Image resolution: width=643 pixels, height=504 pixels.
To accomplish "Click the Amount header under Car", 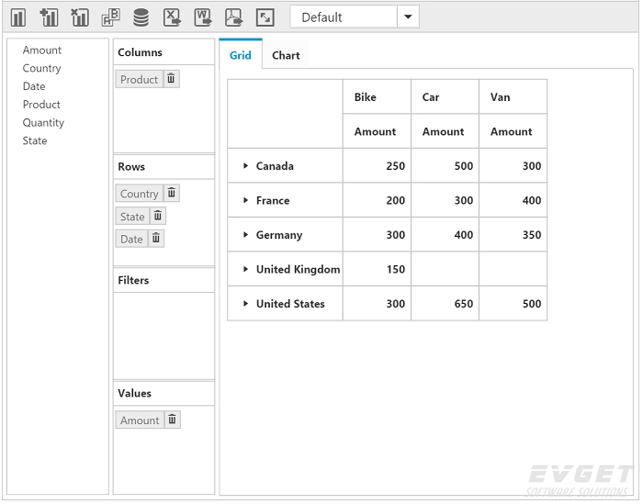I will coord(445,131).
